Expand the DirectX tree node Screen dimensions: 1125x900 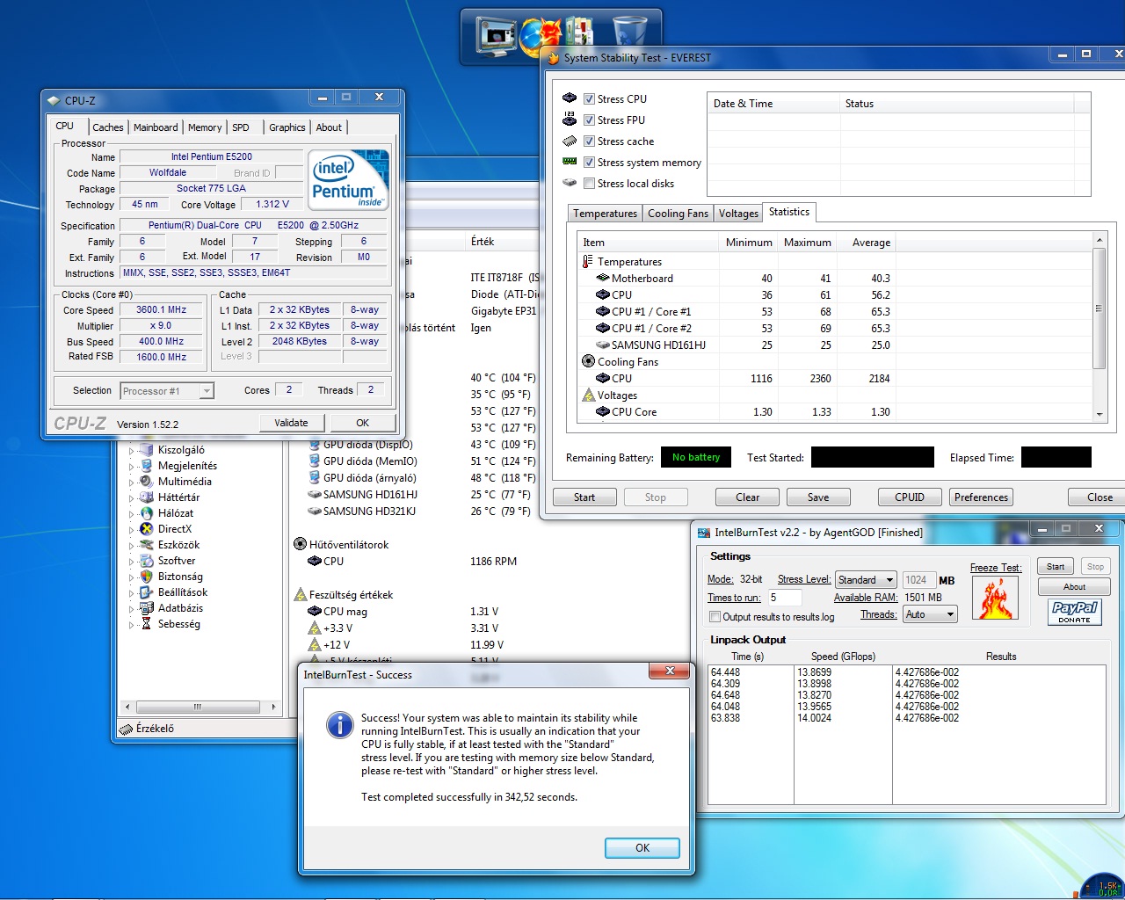point(132,529)
